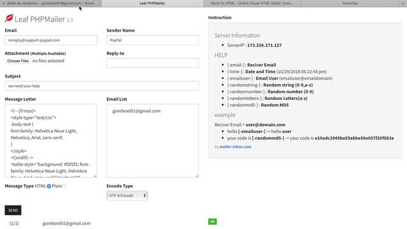The image size is (407, 229).
Task: Click the '[-randommd5-]' placeholder help entry
Action: tap(258, 105)
